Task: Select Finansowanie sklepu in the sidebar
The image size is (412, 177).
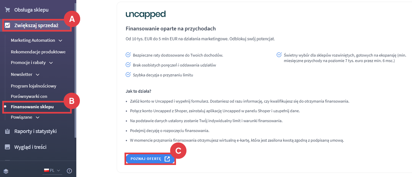Action: [x=32, y=107]
